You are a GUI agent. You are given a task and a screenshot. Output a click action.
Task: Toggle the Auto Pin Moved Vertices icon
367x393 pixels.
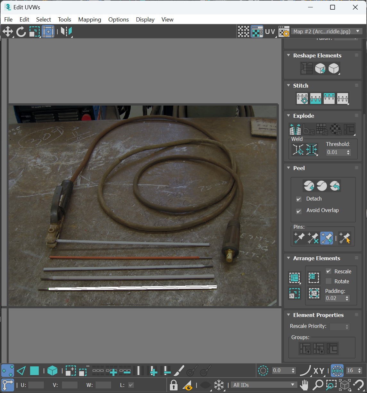pos(327,238)
